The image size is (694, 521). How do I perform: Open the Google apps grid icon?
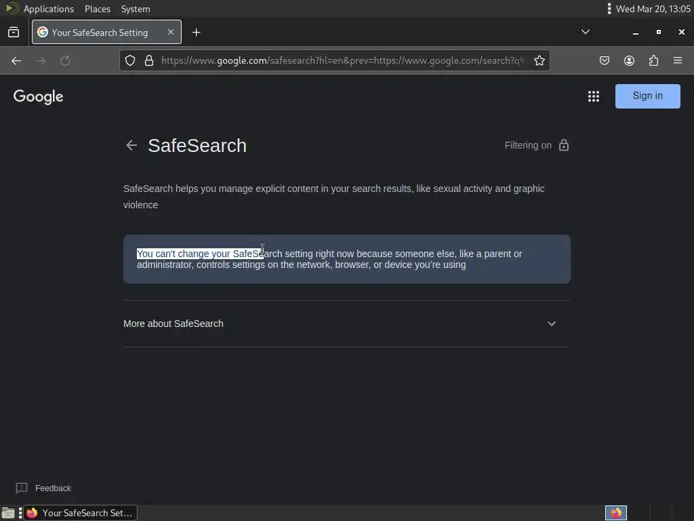pos(594,96)
